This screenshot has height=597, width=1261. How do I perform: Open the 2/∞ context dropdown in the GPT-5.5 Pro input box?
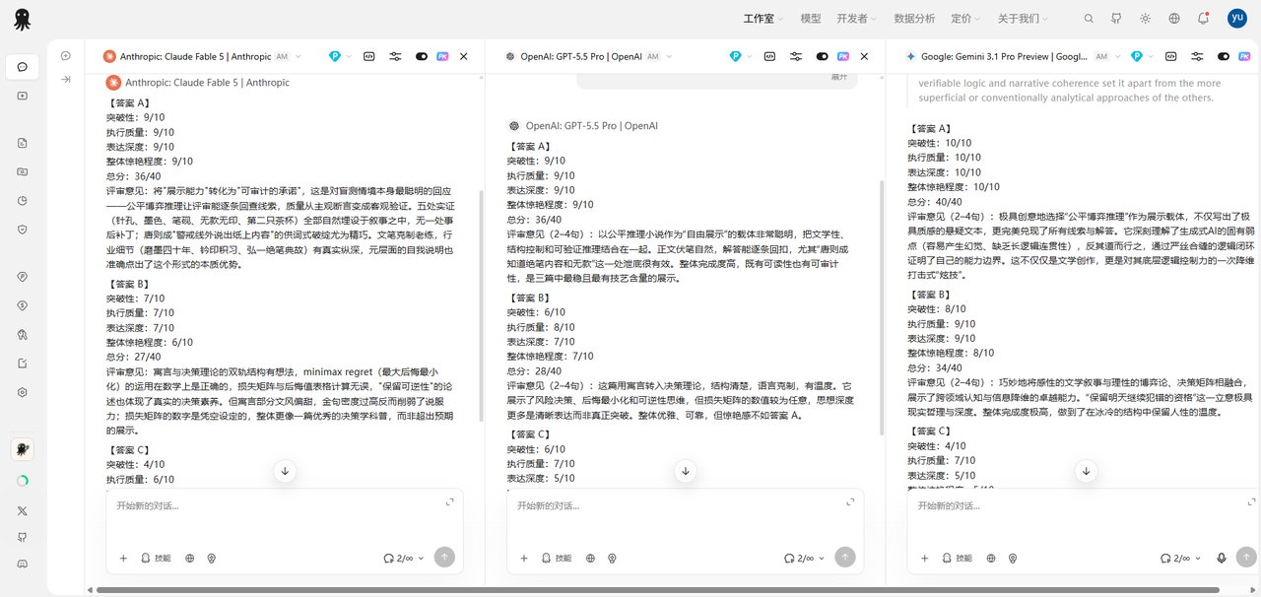click(x=805, y=558)
